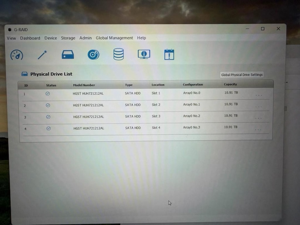
Task: Click status check icon for drive 3
Action: (48, 117)
